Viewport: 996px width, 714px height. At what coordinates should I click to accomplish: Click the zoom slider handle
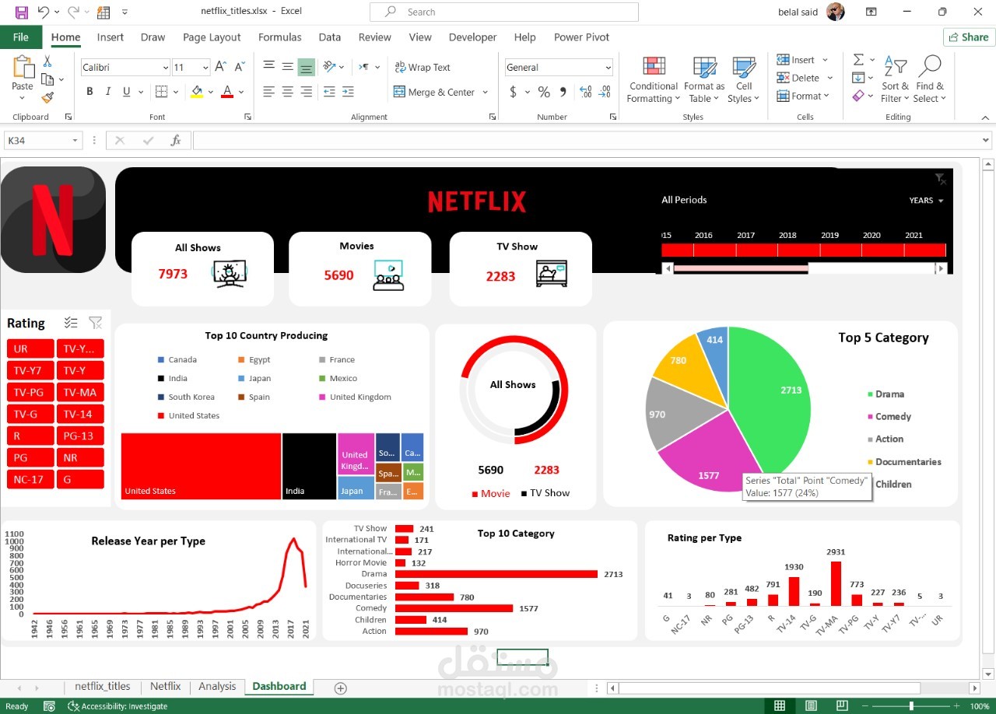(911, 706)
